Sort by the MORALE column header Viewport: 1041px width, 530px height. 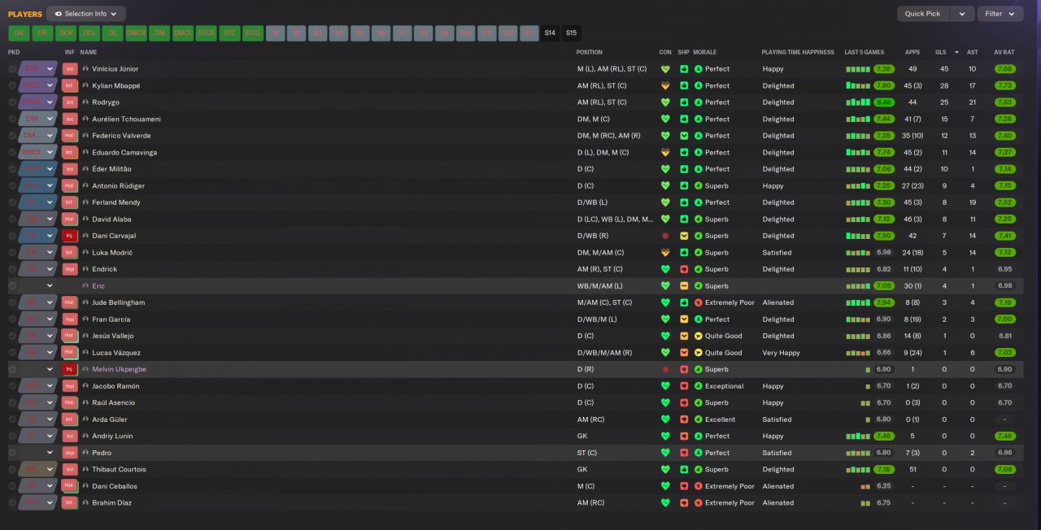tap(705, 52)
